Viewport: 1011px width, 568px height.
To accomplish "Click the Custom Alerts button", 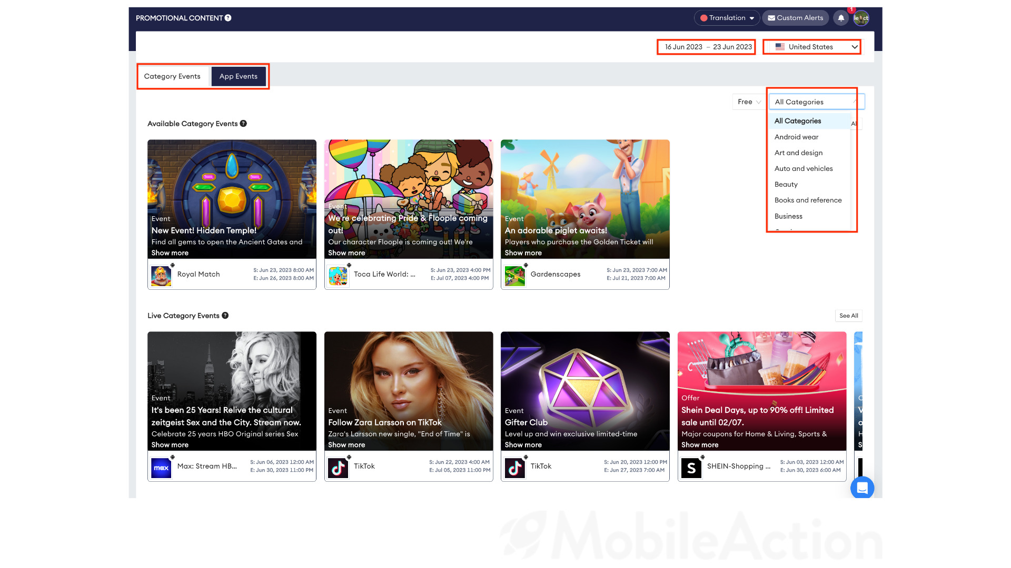I will click(x=795, y=18).
